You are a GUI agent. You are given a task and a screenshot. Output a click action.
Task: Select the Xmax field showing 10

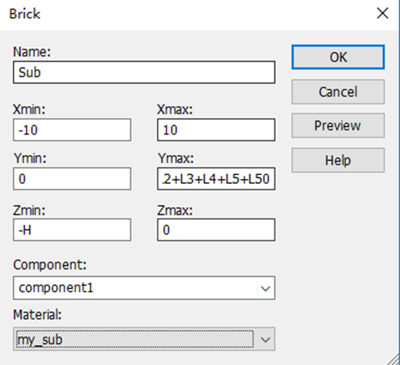click(x=216, y=130)
